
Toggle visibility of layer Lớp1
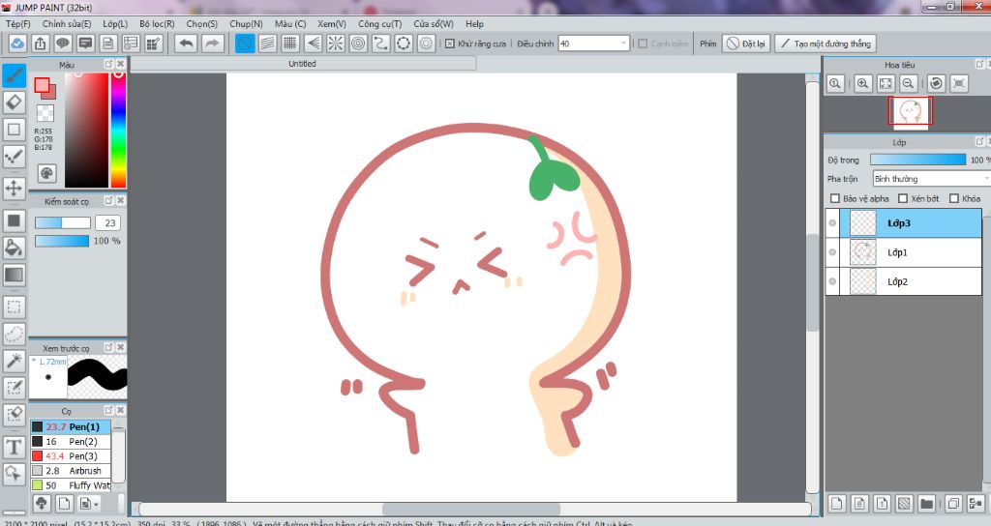832,252
